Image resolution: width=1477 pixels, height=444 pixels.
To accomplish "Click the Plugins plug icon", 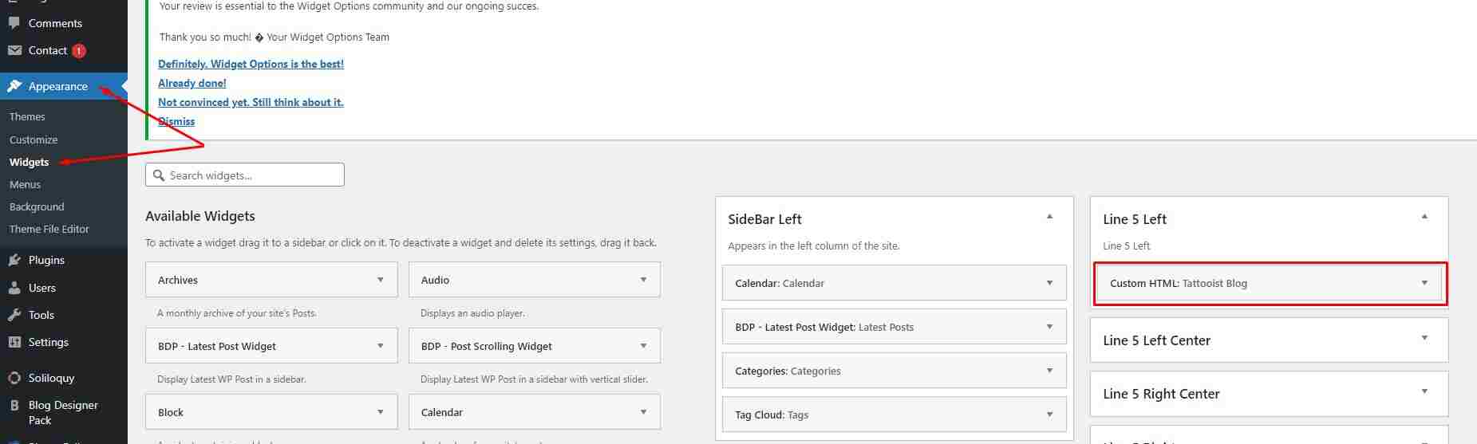I will 14,260.
